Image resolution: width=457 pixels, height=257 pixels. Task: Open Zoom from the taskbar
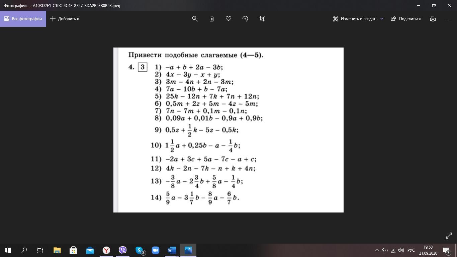click(x=156, y=250)
